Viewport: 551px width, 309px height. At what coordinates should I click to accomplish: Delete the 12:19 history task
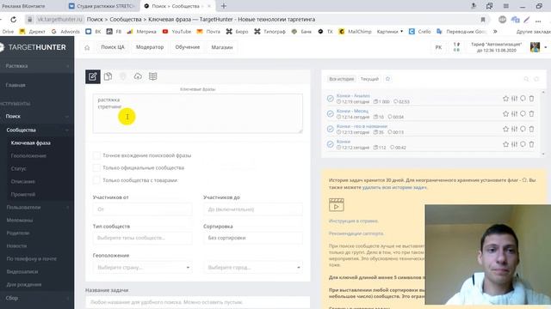[x=531, y=99]
